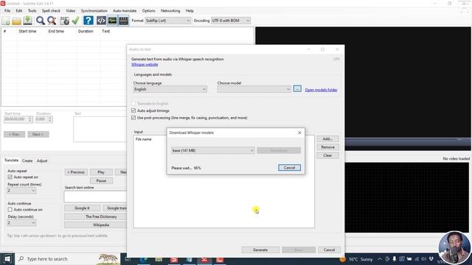Click The Free Dictionary button

click(x=101, y=216)
